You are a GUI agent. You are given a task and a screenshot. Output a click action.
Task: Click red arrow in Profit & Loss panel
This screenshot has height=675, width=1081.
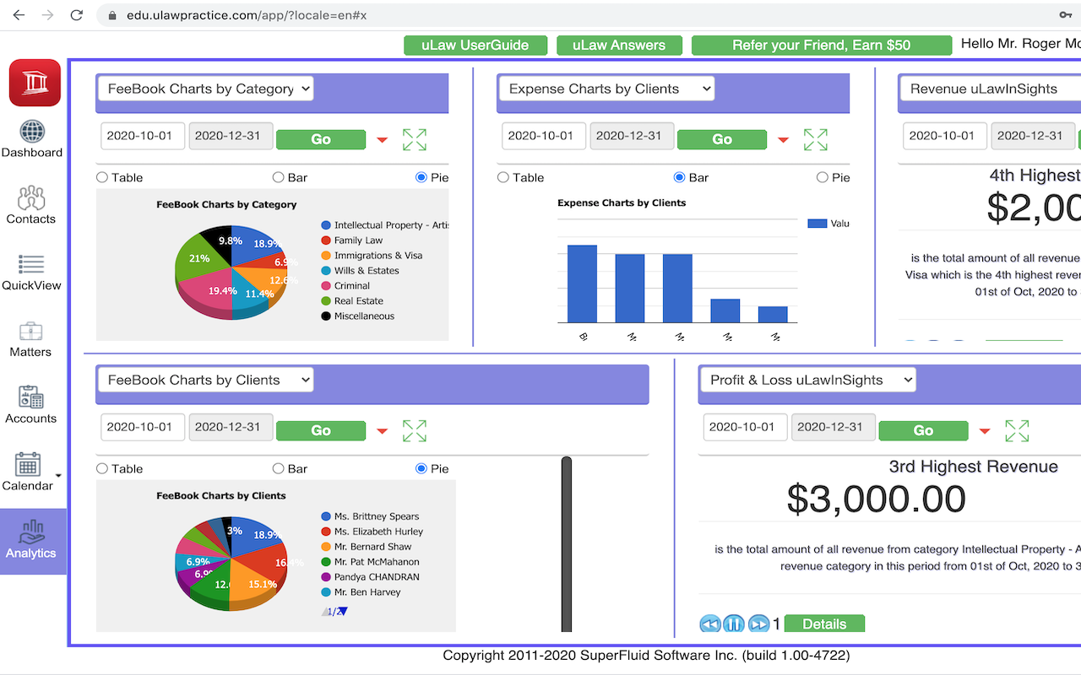[x=985, y=431]
